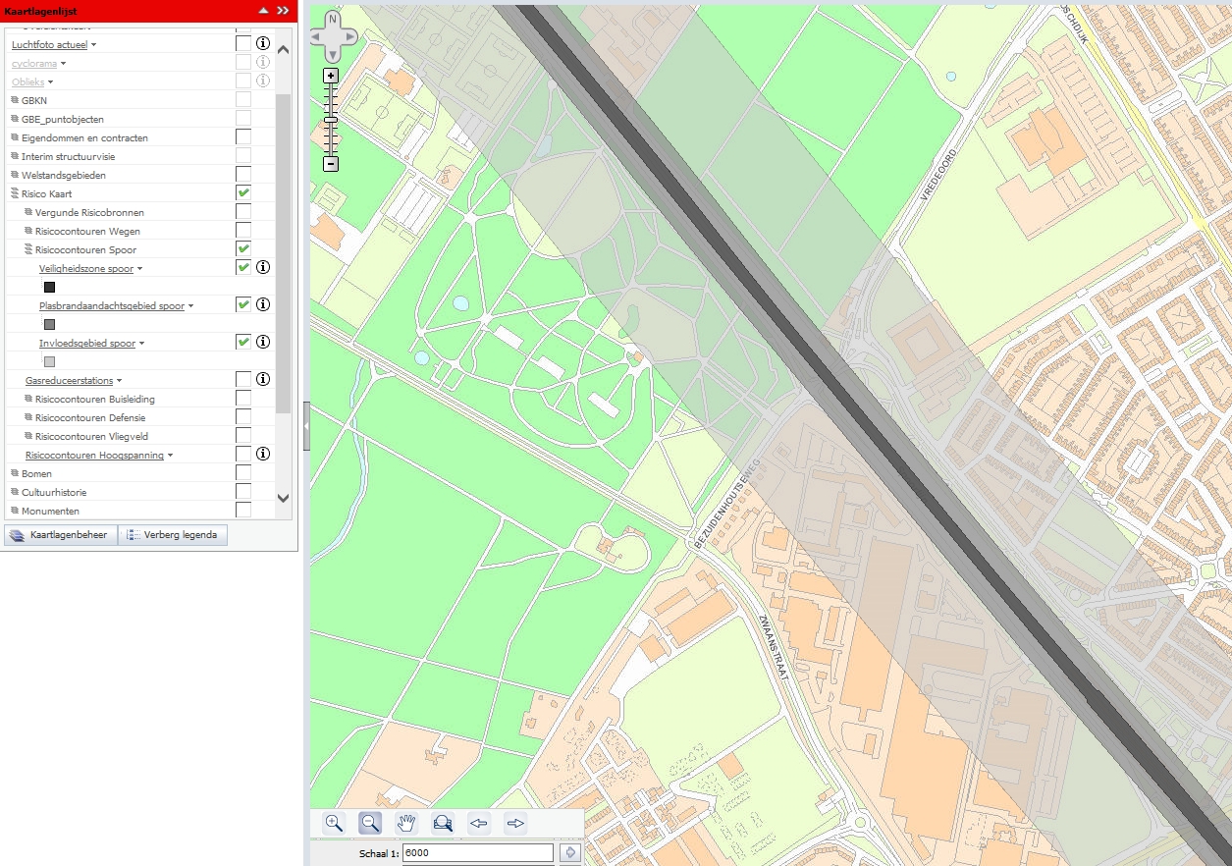1232x866 pixels.
Task: Open info icon for Luchtfoto actueel
Action: 263,44
